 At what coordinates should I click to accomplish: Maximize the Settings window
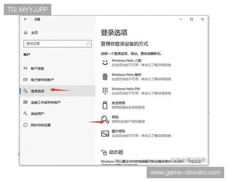point(192,19)
